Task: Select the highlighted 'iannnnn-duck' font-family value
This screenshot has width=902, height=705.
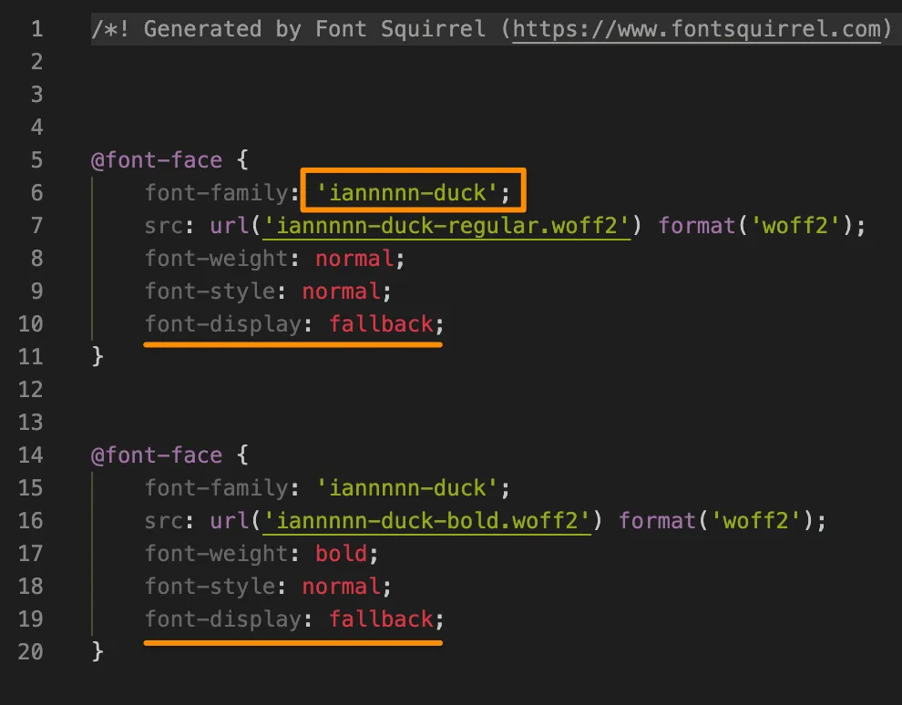Action: click(x=408, y=192)
